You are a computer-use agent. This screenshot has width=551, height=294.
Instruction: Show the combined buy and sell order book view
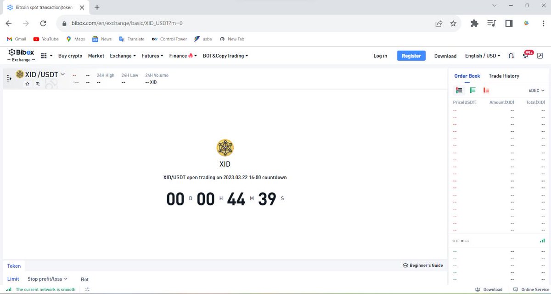click(459, 90)
